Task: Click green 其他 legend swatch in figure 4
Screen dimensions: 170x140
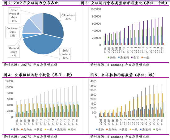Action: pyautogui.click(x=69, y=129)
